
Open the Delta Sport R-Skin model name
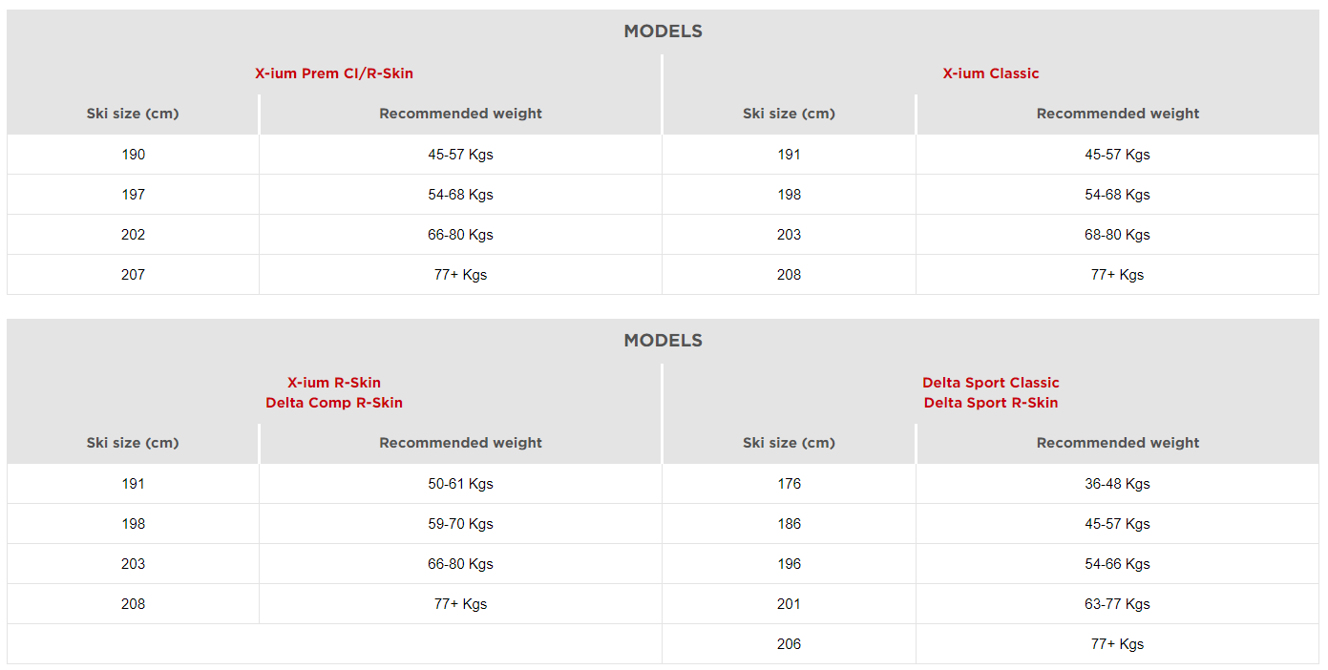tap(991, 403)
